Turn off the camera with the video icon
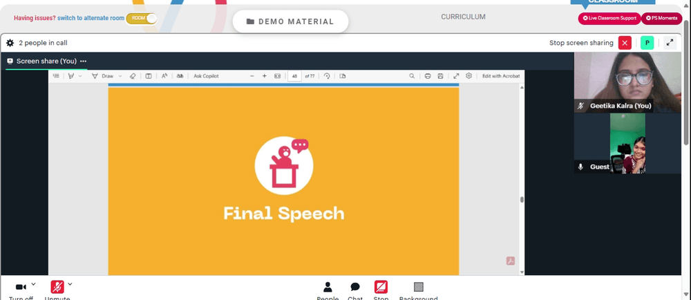 tap(20, 288)
